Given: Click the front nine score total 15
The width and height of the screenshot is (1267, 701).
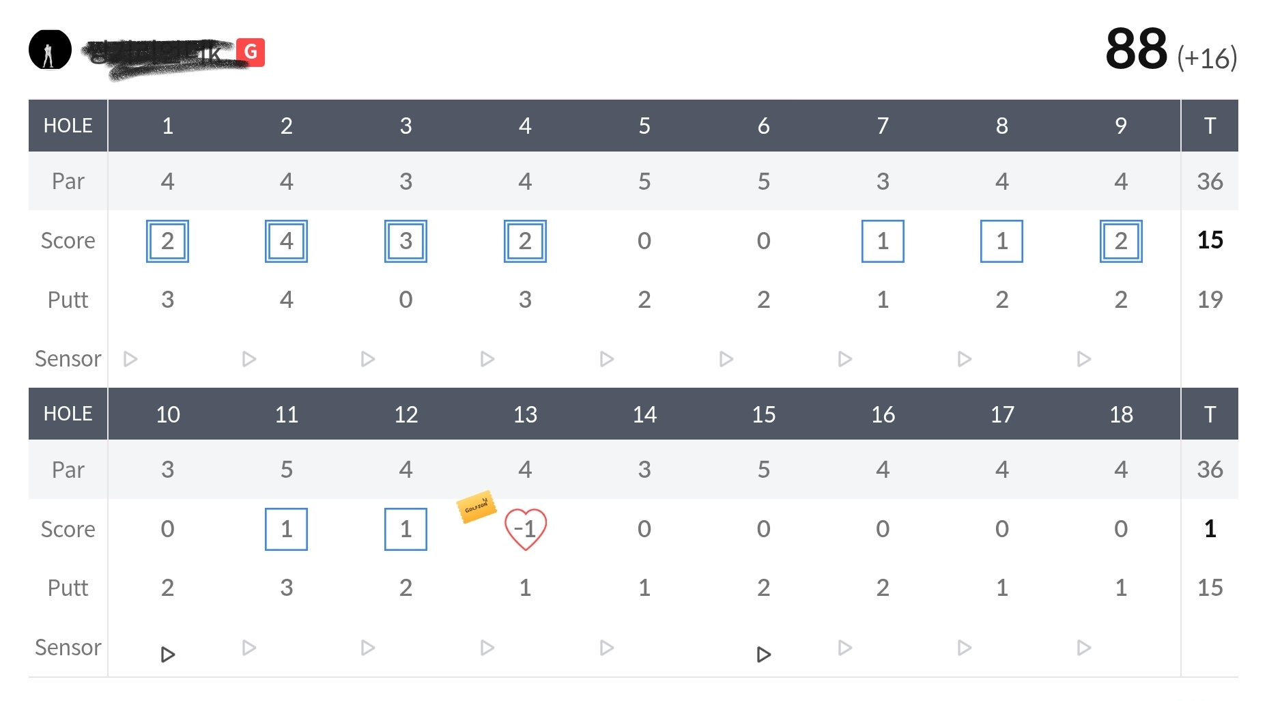Looking at the screenshot, I should [x=1210, y=240].
